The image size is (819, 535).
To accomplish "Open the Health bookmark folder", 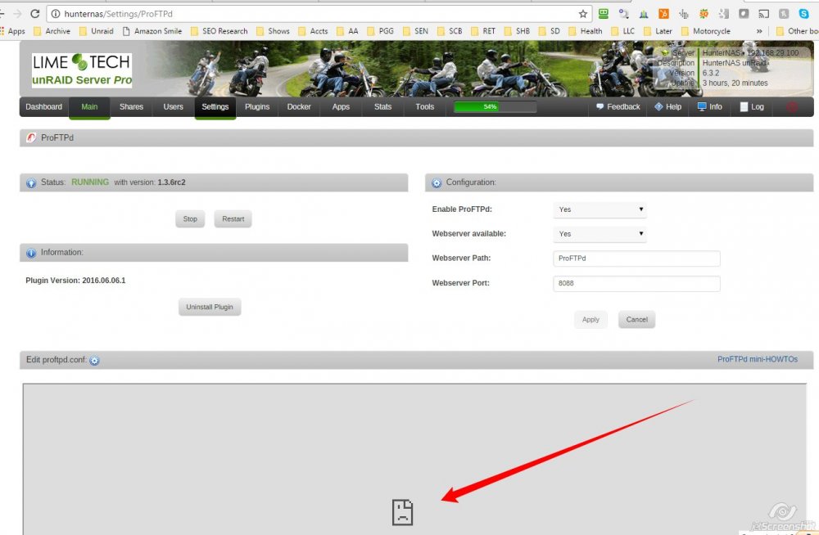I will coord(585,31).
